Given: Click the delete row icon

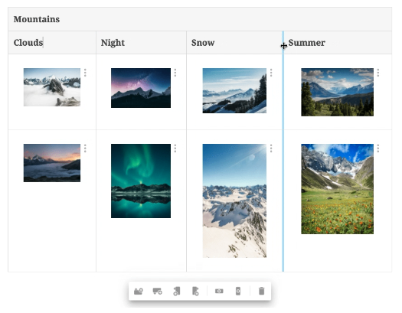Looking at the screenshot, I should point(219,291).
